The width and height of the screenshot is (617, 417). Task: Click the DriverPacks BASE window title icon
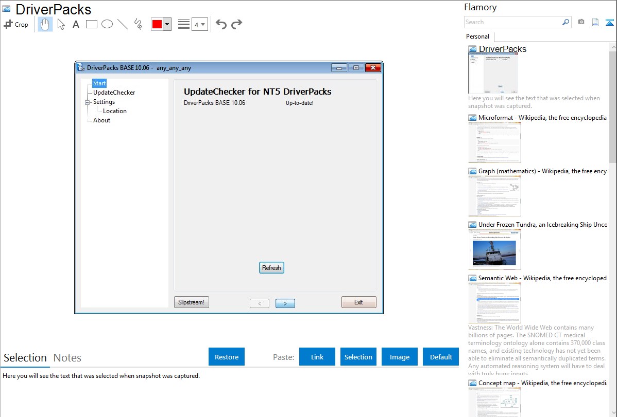point(81,67)
